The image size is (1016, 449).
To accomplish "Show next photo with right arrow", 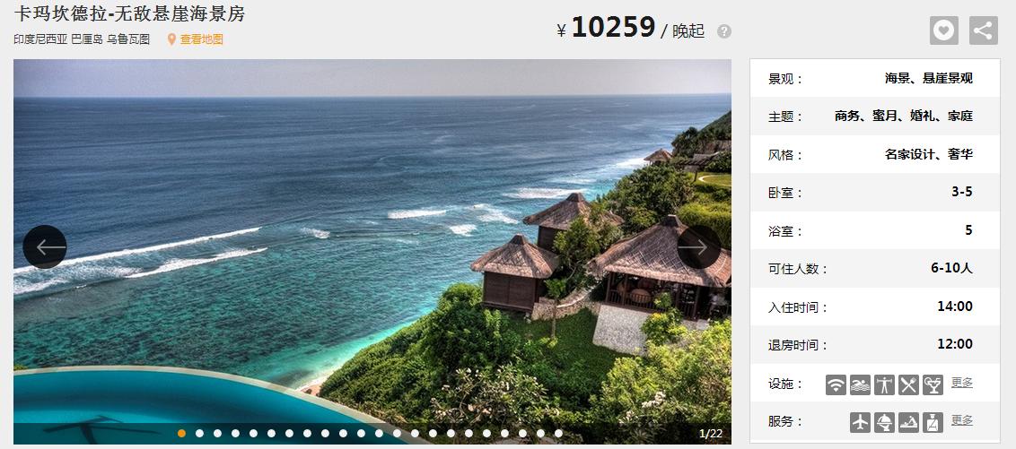I will click(x=699, y=246).
